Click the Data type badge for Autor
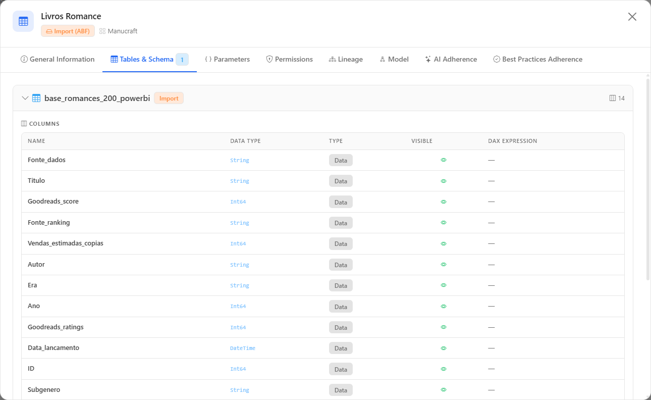The height and width of the screenshot is (400, 651). tap(341, 265)
